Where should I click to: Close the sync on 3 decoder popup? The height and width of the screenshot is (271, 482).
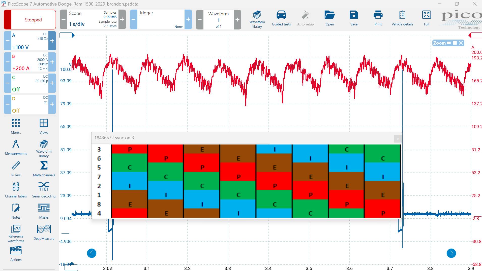(398, 139)
